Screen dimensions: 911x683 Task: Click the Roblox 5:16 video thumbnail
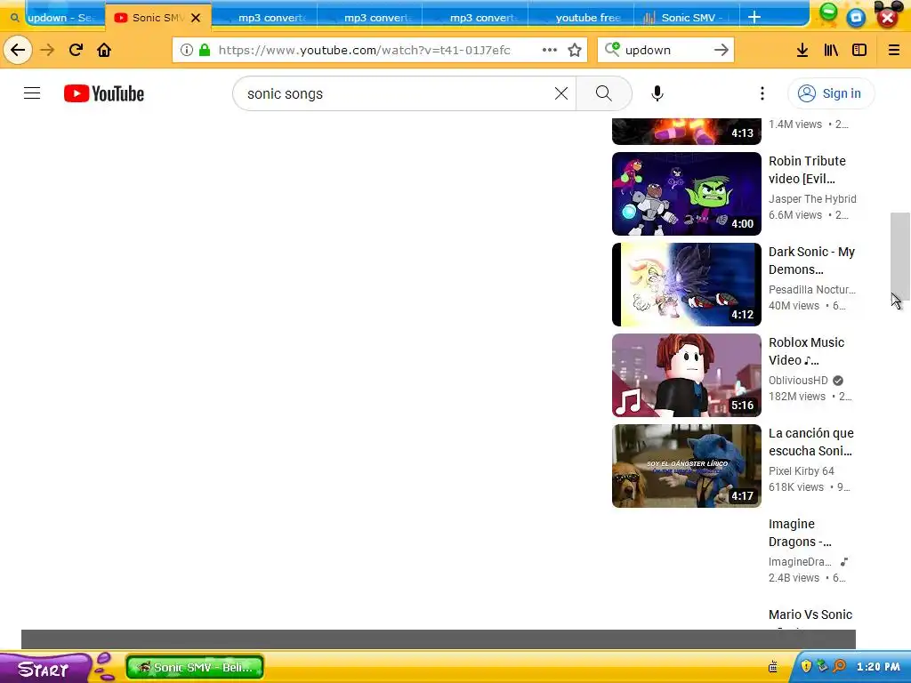coord(687,375)
